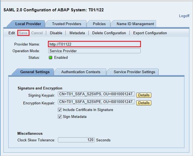Open the Authentication Contexts tab
This screenshot has height=156, width=193.
pos(81,72)
